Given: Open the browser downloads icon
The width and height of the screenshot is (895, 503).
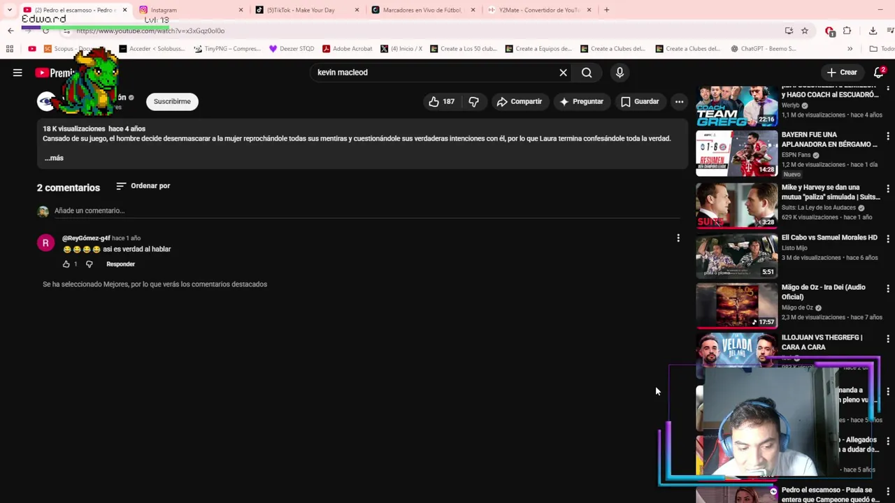Looking at the screenshot, I should (873, 31).
